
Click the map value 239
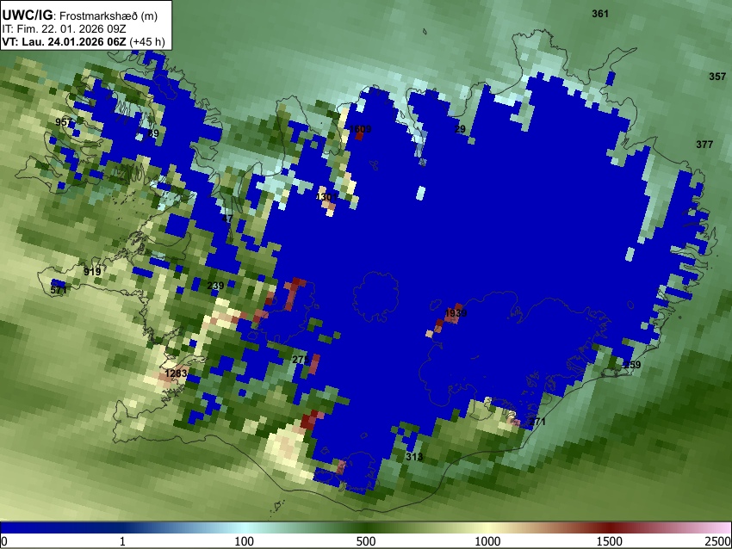pos(215,286)
